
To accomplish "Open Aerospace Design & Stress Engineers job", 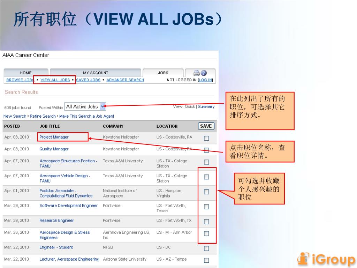I will pyautogui.click(x=64, y=235).
